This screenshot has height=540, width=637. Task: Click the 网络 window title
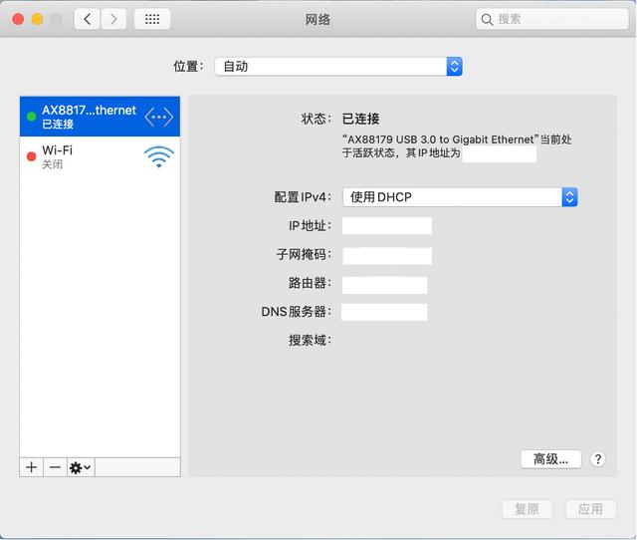click(x=318, y=19)
